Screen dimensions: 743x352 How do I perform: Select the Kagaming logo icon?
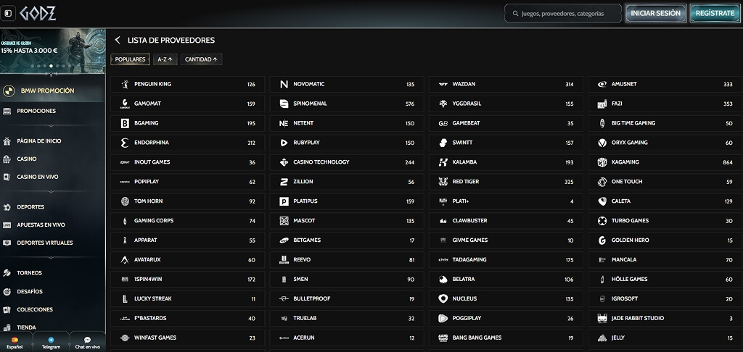pyautogui.click(x=602, y=162)
